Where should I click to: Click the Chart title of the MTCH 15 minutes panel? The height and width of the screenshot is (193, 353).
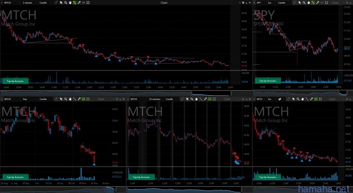click(227, 99)
